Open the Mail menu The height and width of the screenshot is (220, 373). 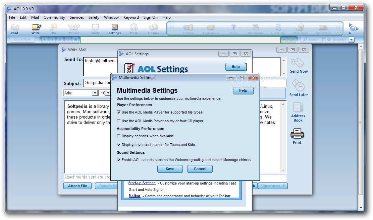click(35, 17)
